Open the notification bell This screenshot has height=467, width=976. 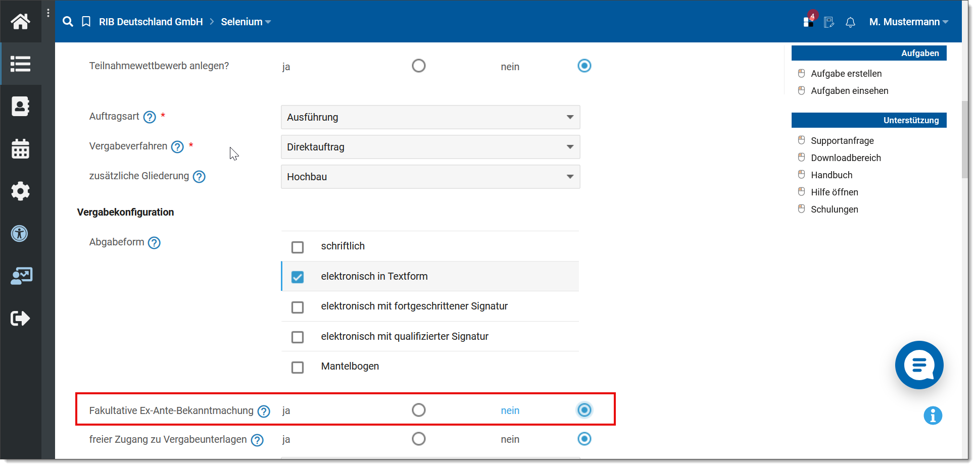(x=850, y=22)
